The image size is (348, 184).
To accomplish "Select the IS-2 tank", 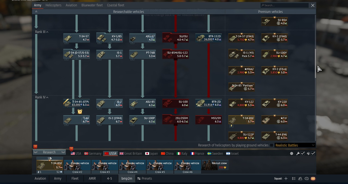I will (109, 103).
